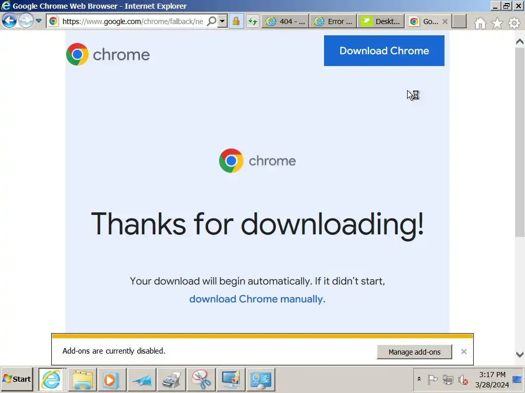Click the search magnifier in address bar
Screen dimensions: 525x393
pyautogui.click(x=212, y=21)
